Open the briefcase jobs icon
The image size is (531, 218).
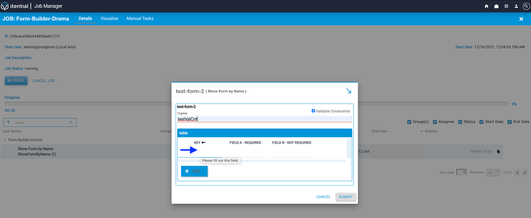tap(496, 6)
